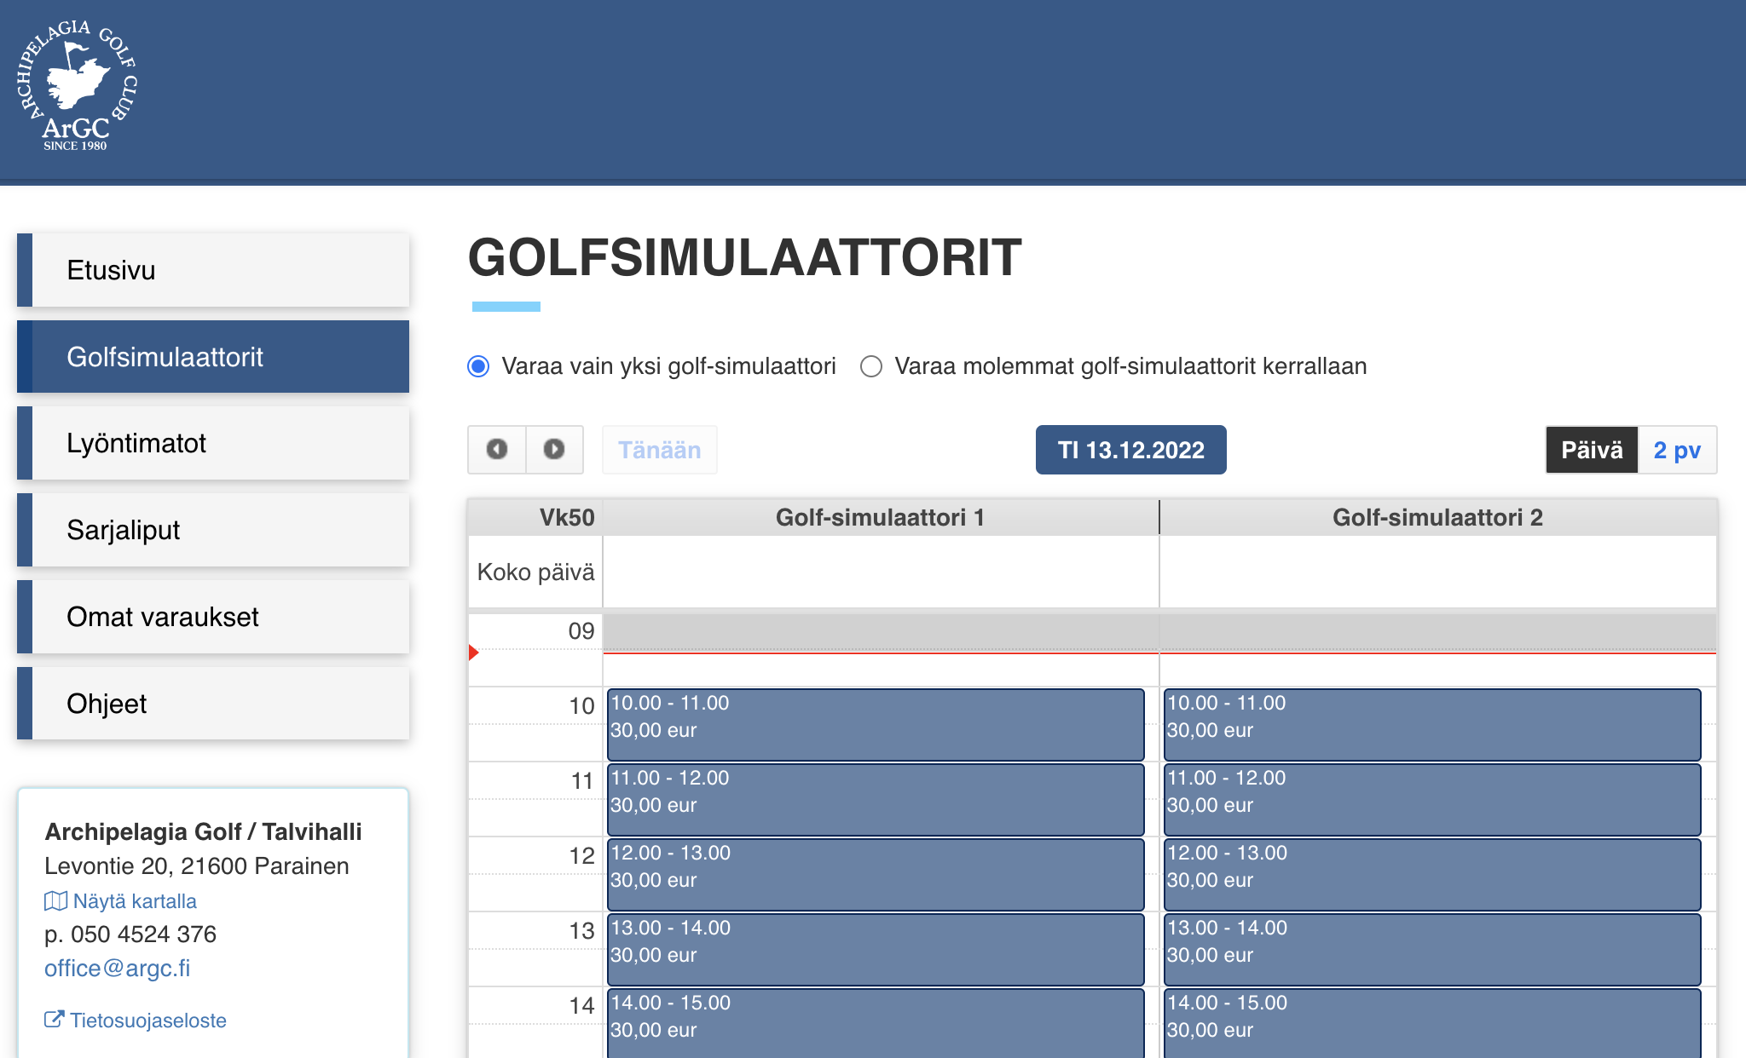Click address Levontie 20, 21600 Parainen
This screenshot has width=1746, height=1058.
click(197, 866)
